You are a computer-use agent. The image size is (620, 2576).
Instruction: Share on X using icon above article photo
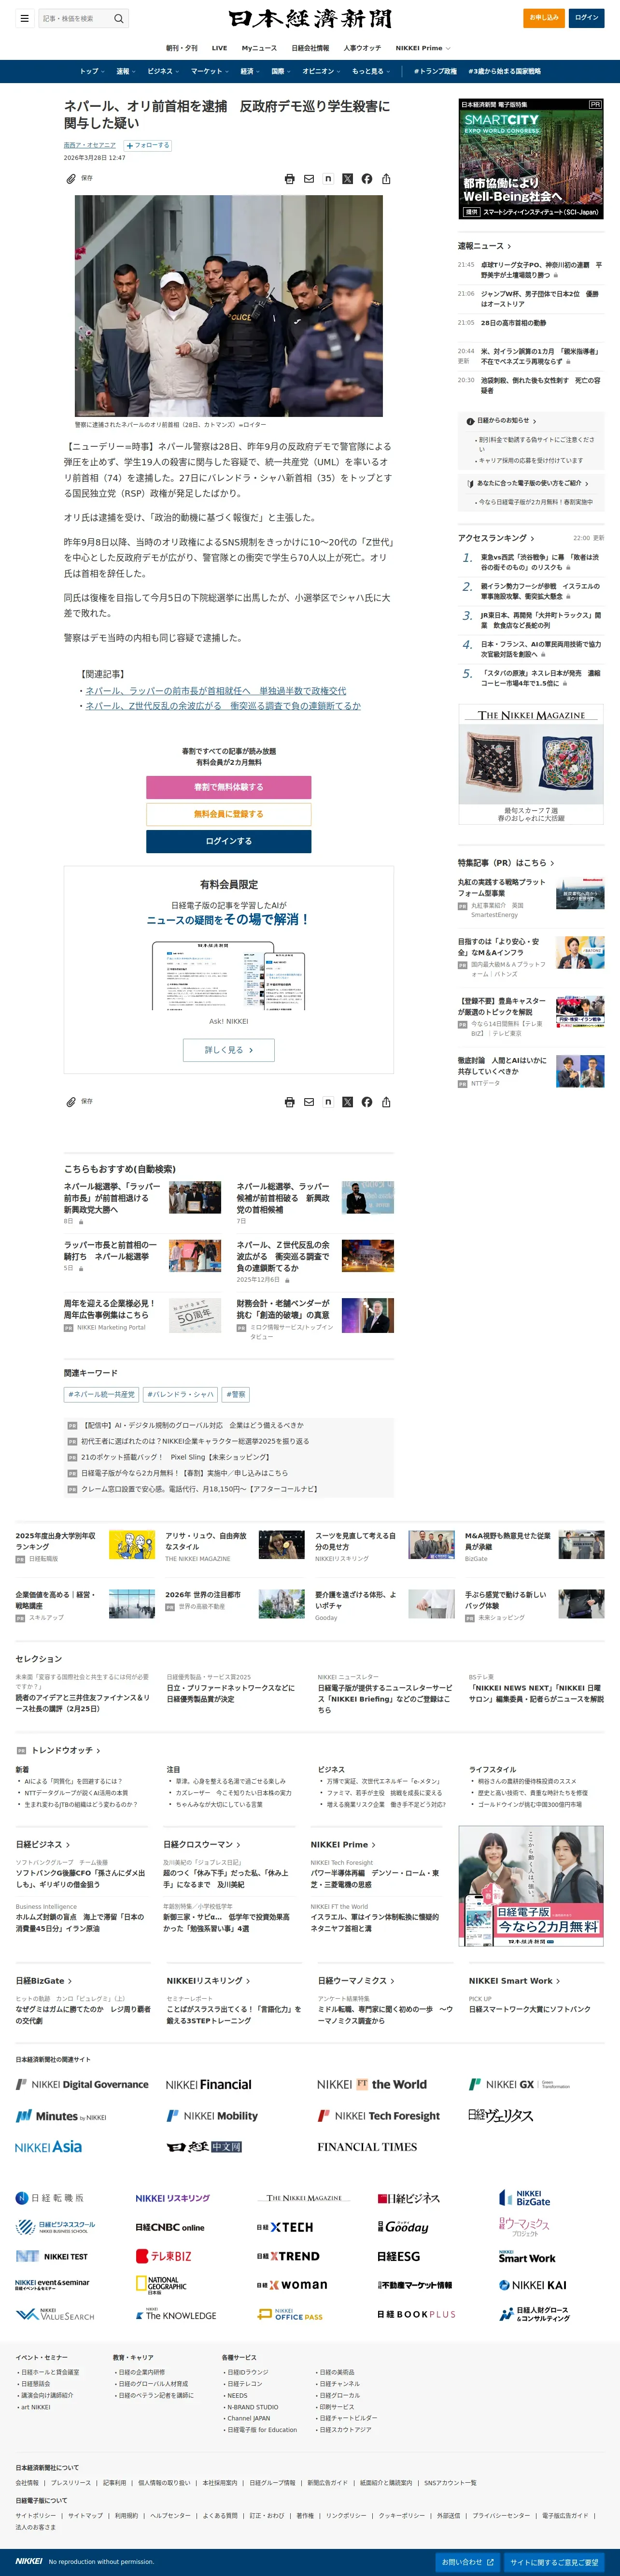[x=348, y=179]
